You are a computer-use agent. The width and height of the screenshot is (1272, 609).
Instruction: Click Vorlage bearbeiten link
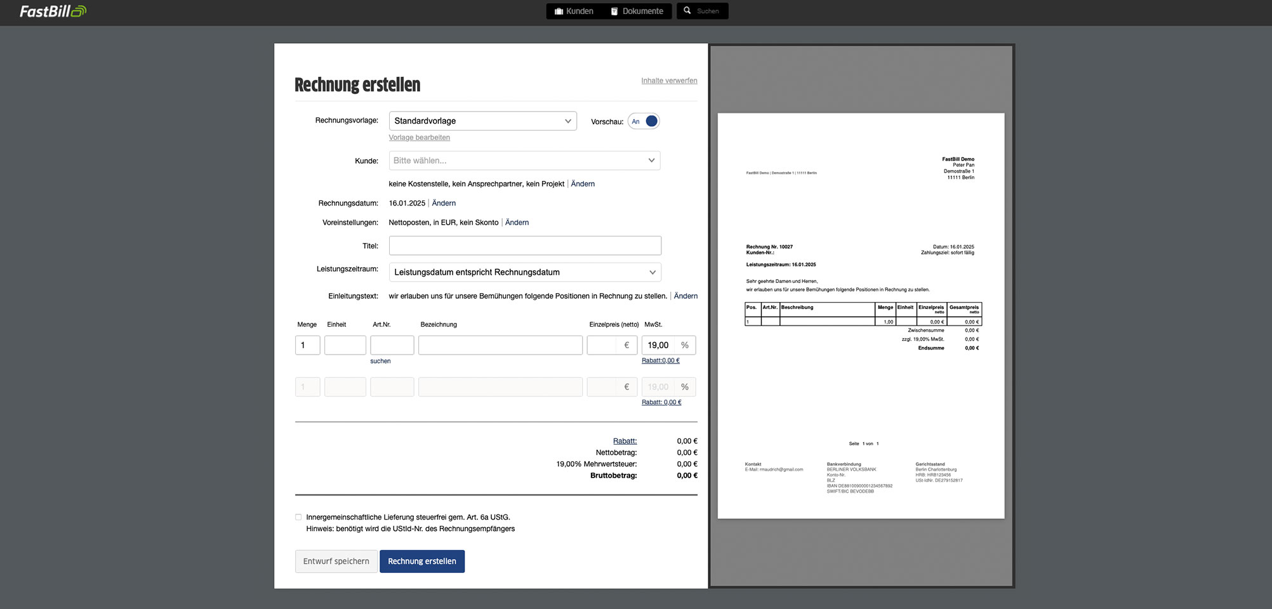click(x=420, y=138)
